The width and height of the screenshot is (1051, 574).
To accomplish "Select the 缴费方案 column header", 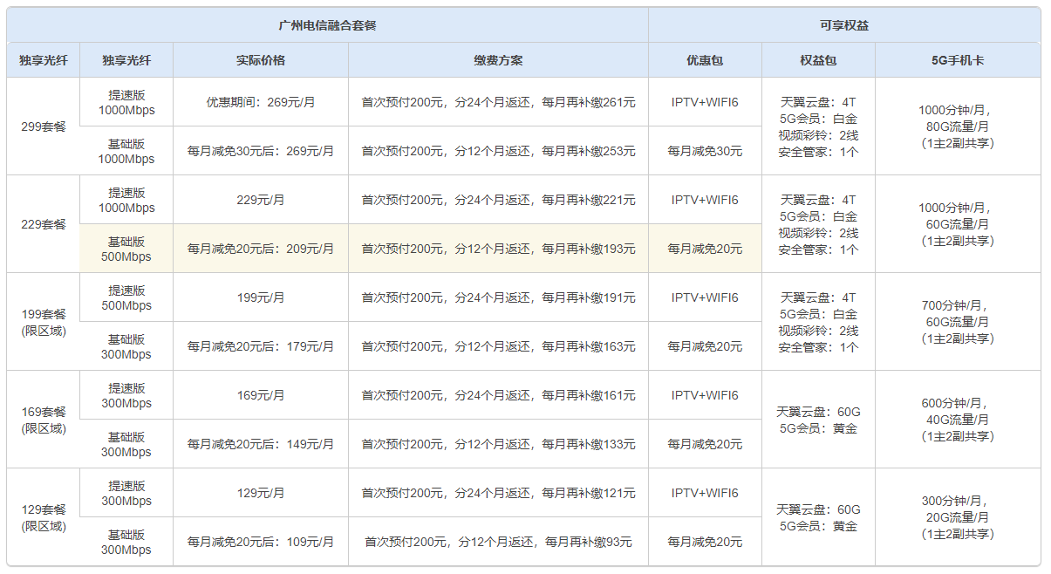I will (498, 60).
